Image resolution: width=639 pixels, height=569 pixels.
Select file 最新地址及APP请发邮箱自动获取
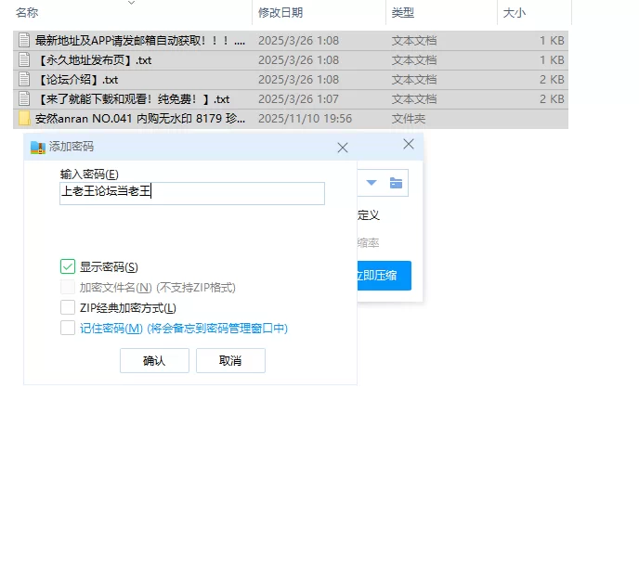pos(291,40)
